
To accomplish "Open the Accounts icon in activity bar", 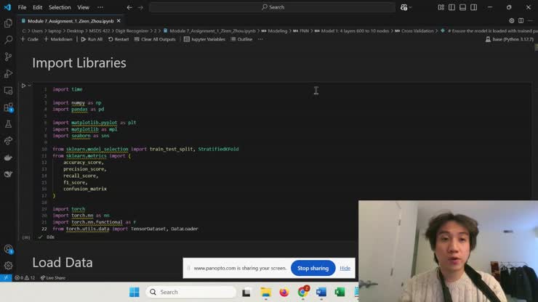I will pyautogui.click(x=8, y=249).
